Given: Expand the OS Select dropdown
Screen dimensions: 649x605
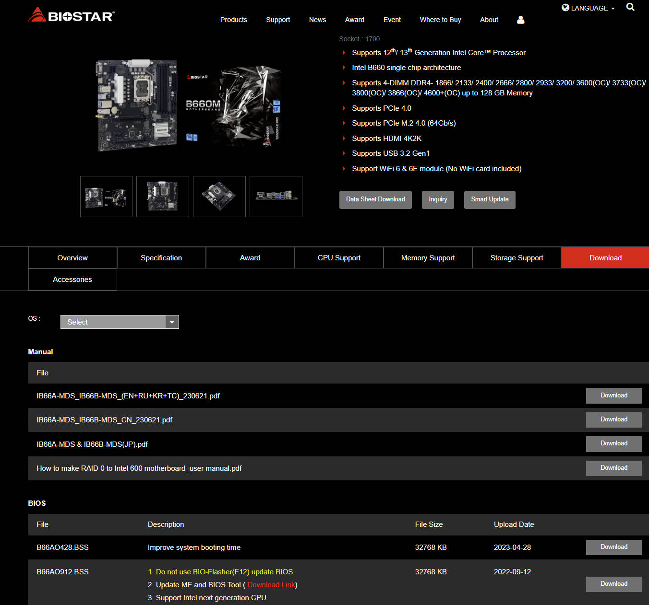Looking at the screenshot, I should click(120, 322).
